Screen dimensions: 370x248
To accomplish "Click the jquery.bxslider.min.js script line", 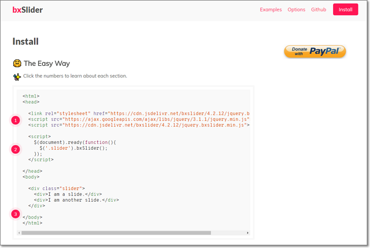I will pyautogui.click(x=139, y=125).
